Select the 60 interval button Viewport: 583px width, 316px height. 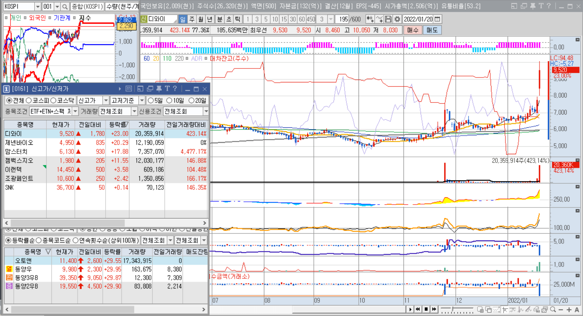302,19
